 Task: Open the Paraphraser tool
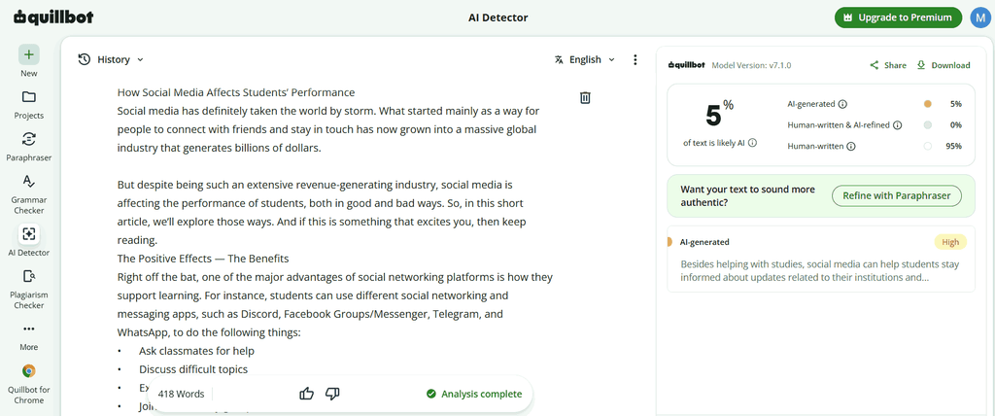[x=28, y=147]
